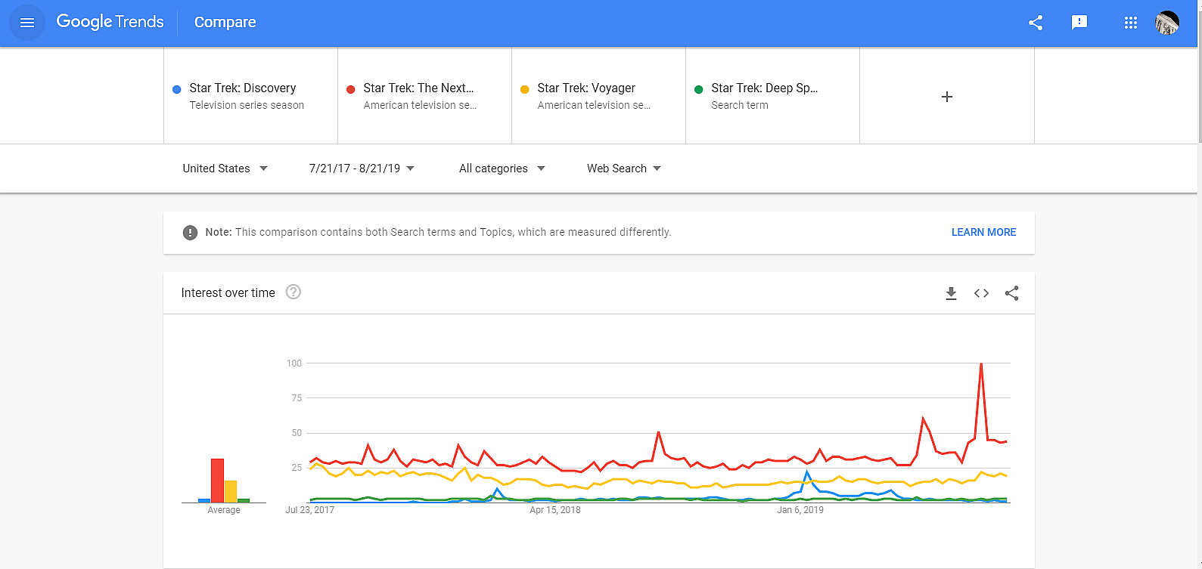Edit the Star Trek: The Next... term
The image size is (1202, 569).
(x=424, y=96)
